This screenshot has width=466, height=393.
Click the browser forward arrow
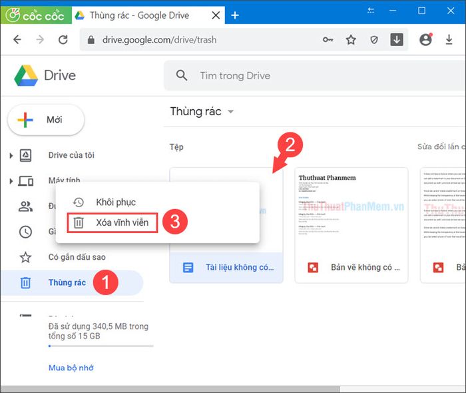point(40,39)
